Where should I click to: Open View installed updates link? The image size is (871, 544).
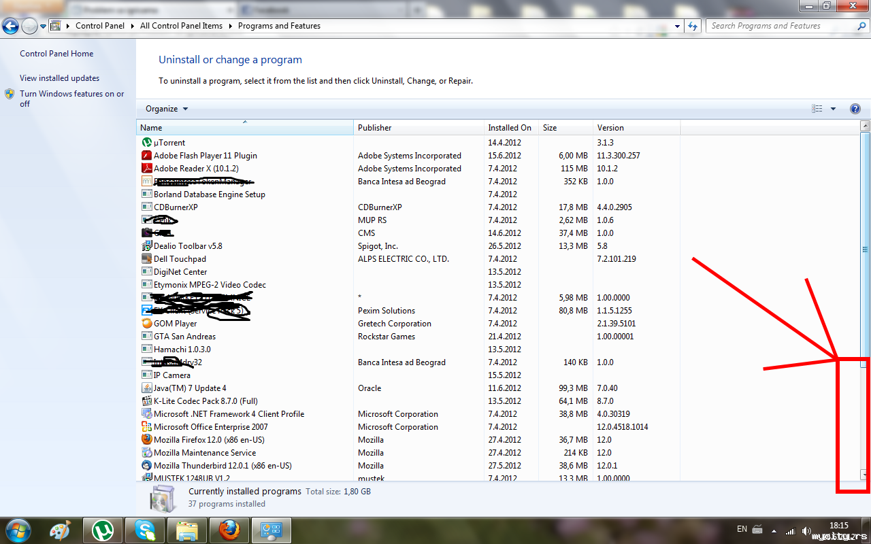coord(59,78)
